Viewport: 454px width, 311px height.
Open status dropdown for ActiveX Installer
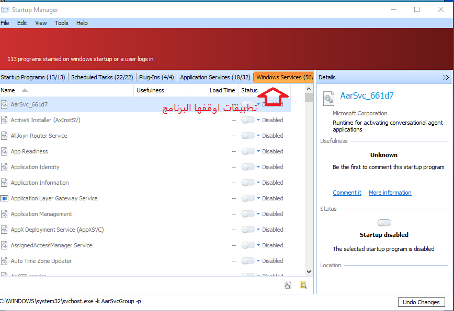(x=258, y=120)
